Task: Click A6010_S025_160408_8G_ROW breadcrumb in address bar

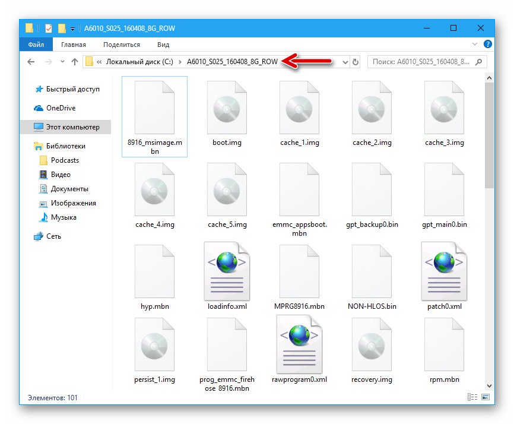Action: tap(232, 62)
